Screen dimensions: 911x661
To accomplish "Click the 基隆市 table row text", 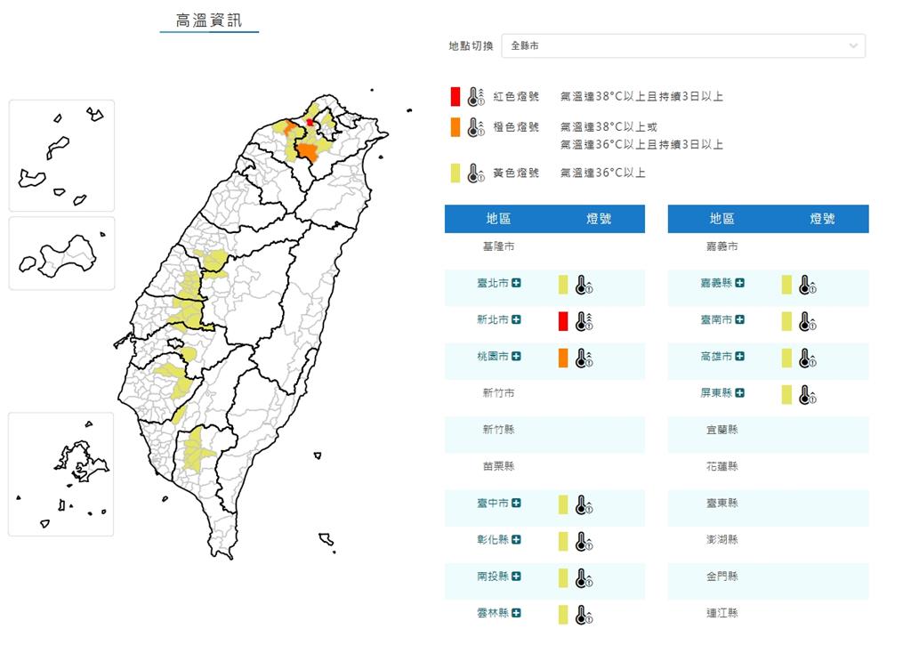I will coord(498,246).
